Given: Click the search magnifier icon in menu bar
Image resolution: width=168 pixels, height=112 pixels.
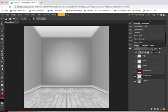Looking at the screenshot, I should click(68, 15).
